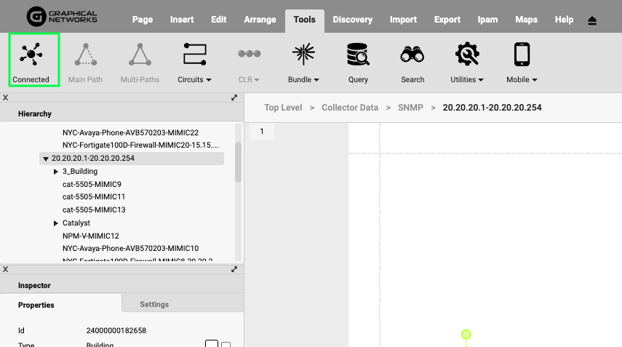622x347 pixels.
Task: Maximize the Inspector panel using expand arrows
Action: (x=234, y=269)
